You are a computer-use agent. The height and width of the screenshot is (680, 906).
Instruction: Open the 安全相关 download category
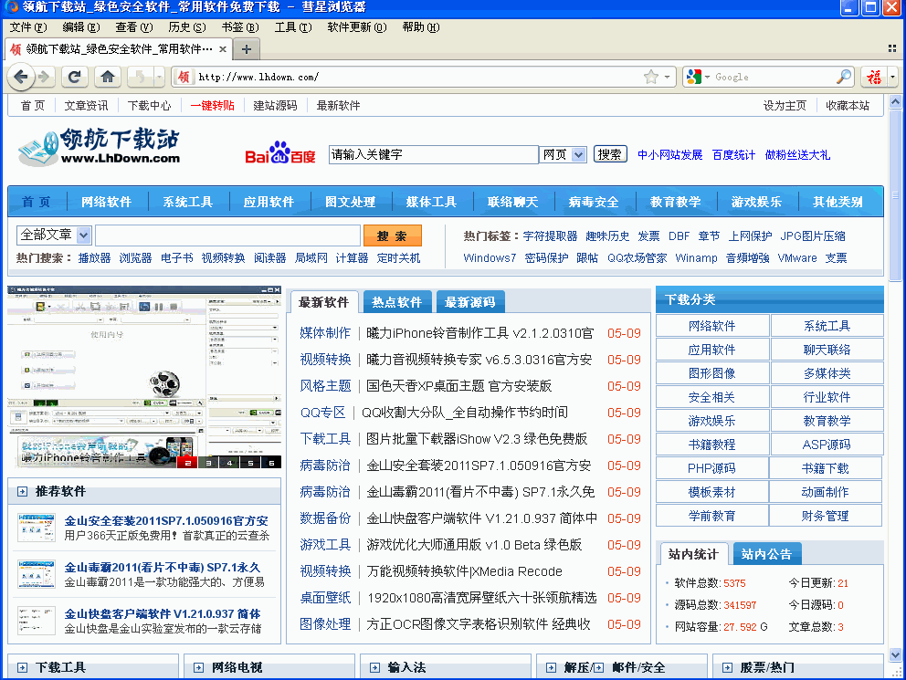click(711, 397)
